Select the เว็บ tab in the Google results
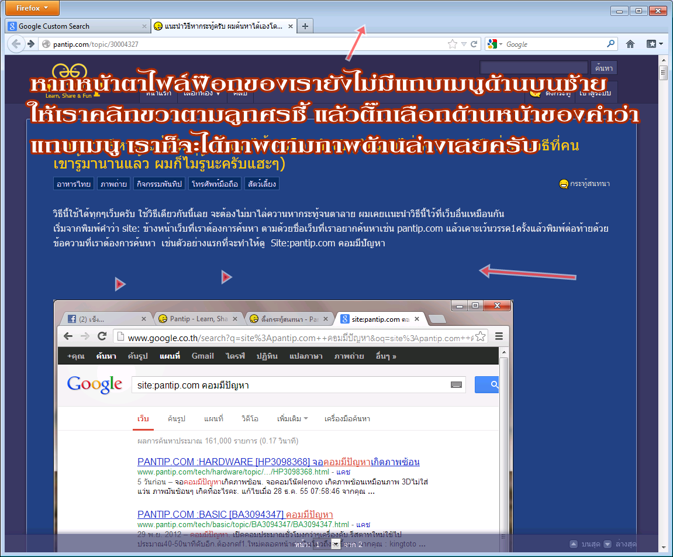673x557 pixels. coord(143,419)
